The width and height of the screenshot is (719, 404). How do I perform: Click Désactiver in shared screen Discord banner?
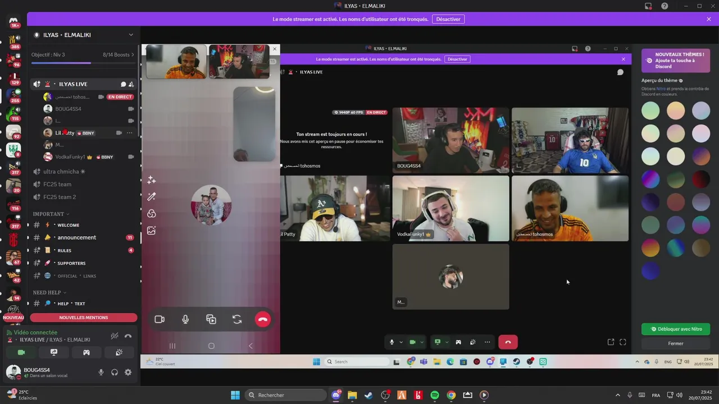[x=457, y=59]
